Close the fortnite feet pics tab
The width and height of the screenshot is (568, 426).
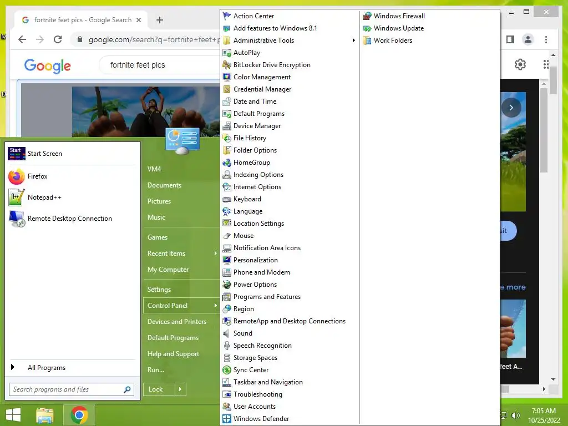pyautogui.click(x=138, y=20)
